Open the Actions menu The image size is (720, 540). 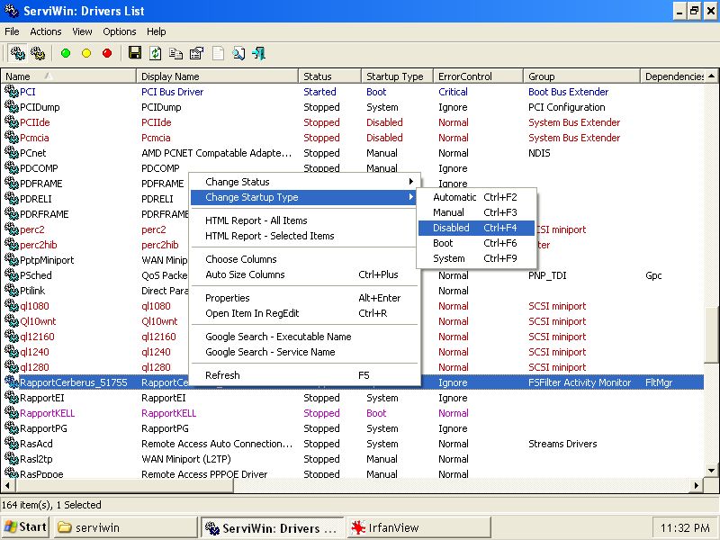tap(46, 31)
